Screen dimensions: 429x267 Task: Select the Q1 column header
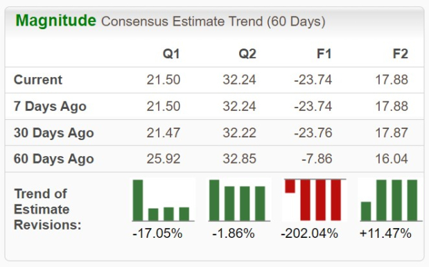coord(171,53)
